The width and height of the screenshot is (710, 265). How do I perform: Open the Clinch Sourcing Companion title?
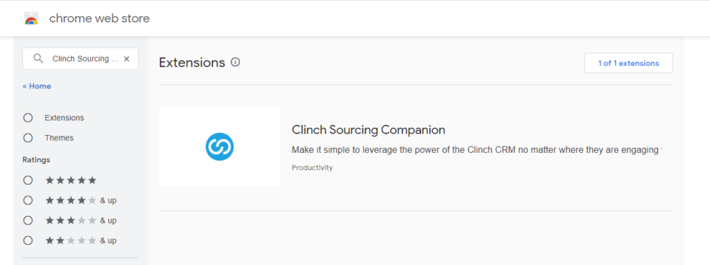click(369, 130)
